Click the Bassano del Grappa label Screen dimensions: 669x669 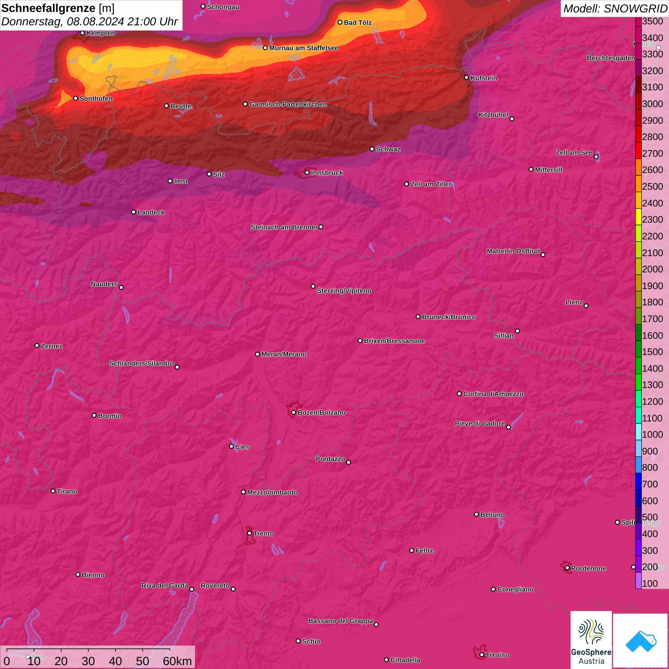pos(341,621)
